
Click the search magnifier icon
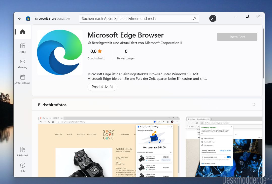tap(194, 19)
